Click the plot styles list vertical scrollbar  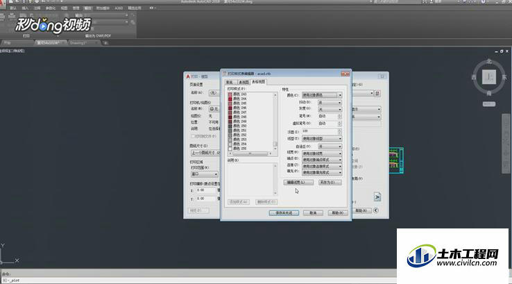tap(275, 122)
